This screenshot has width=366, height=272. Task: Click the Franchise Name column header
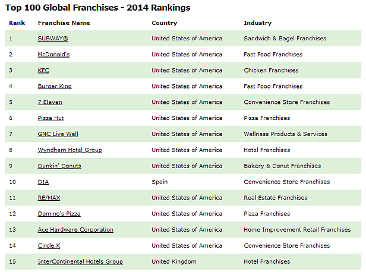click(64, 23)
